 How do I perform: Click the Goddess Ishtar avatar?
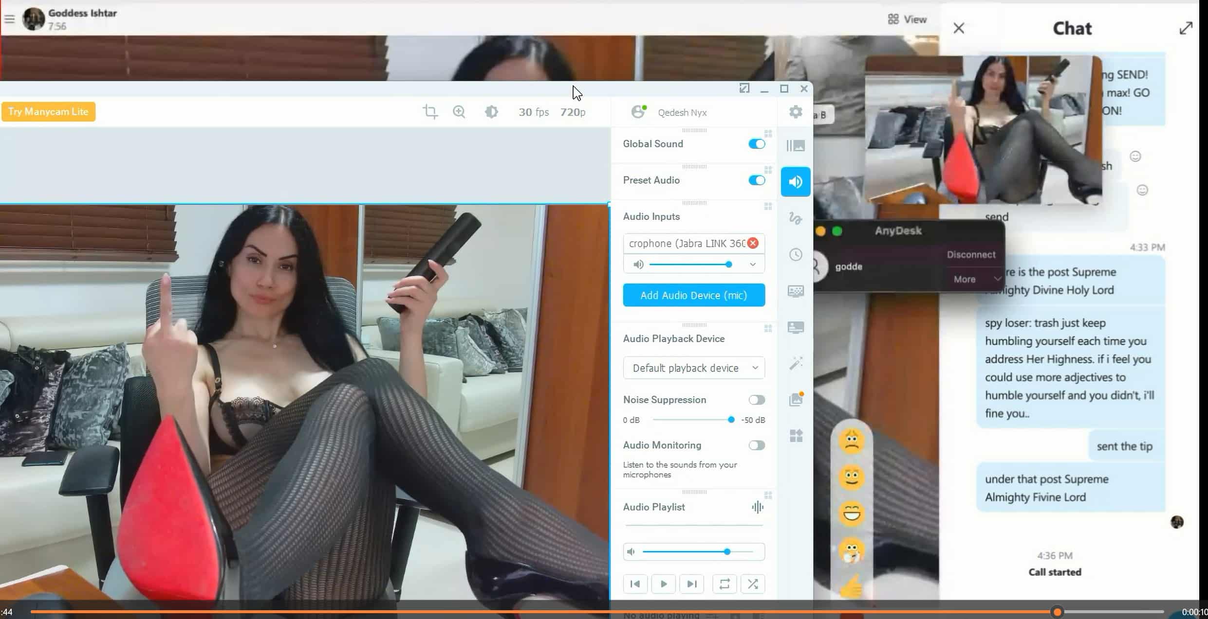(34, 19)
